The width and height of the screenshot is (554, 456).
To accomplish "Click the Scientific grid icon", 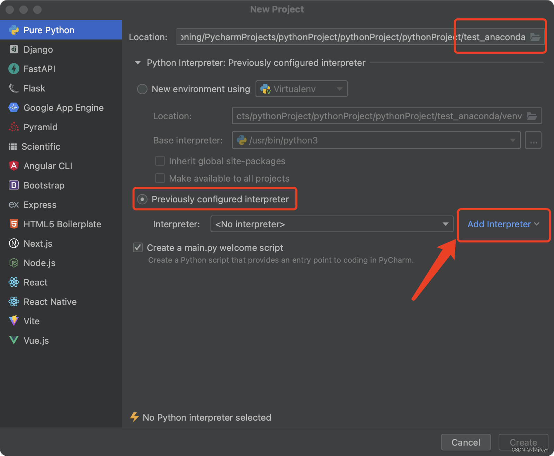I will tap(13, 147).
